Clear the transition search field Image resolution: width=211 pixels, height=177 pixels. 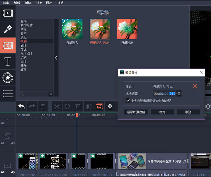click(x=51, y=94)
